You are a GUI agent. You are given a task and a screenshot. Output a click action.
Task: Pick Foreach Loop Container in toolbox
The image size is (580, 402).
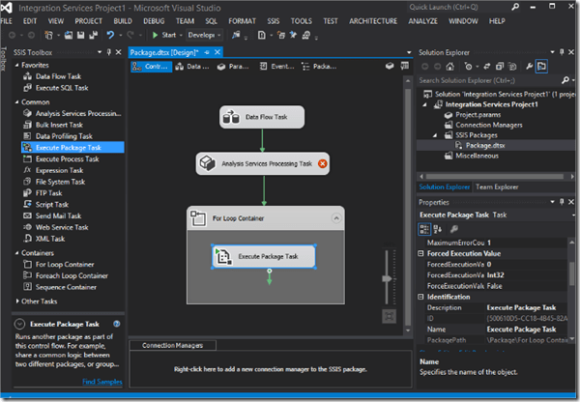pos(72,274)
